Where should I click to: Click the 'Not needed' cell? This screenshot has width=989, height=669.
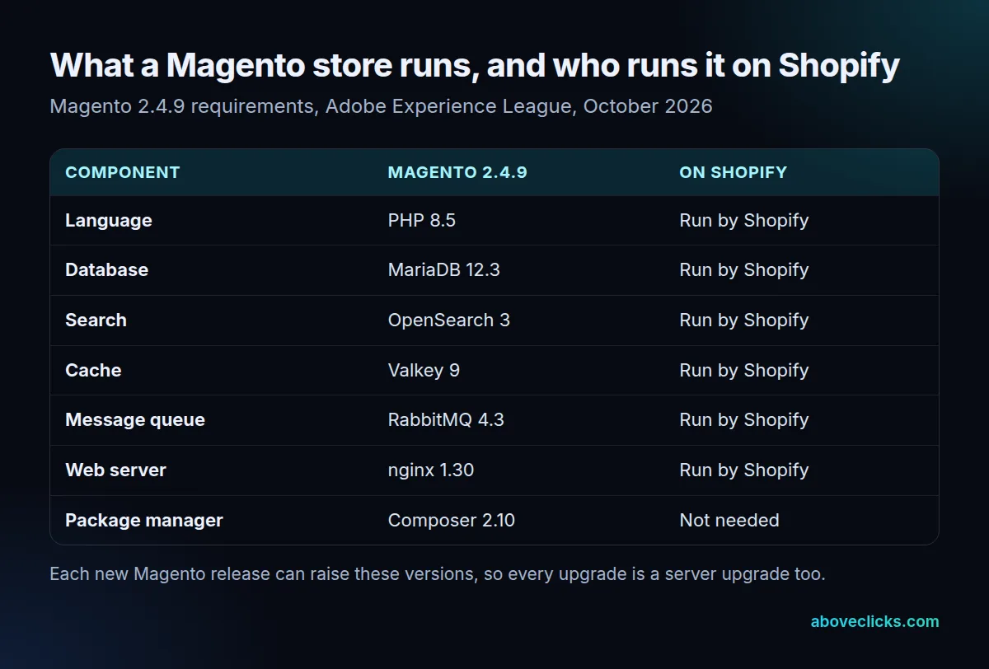pyautogui.click(x=729, y=521)
